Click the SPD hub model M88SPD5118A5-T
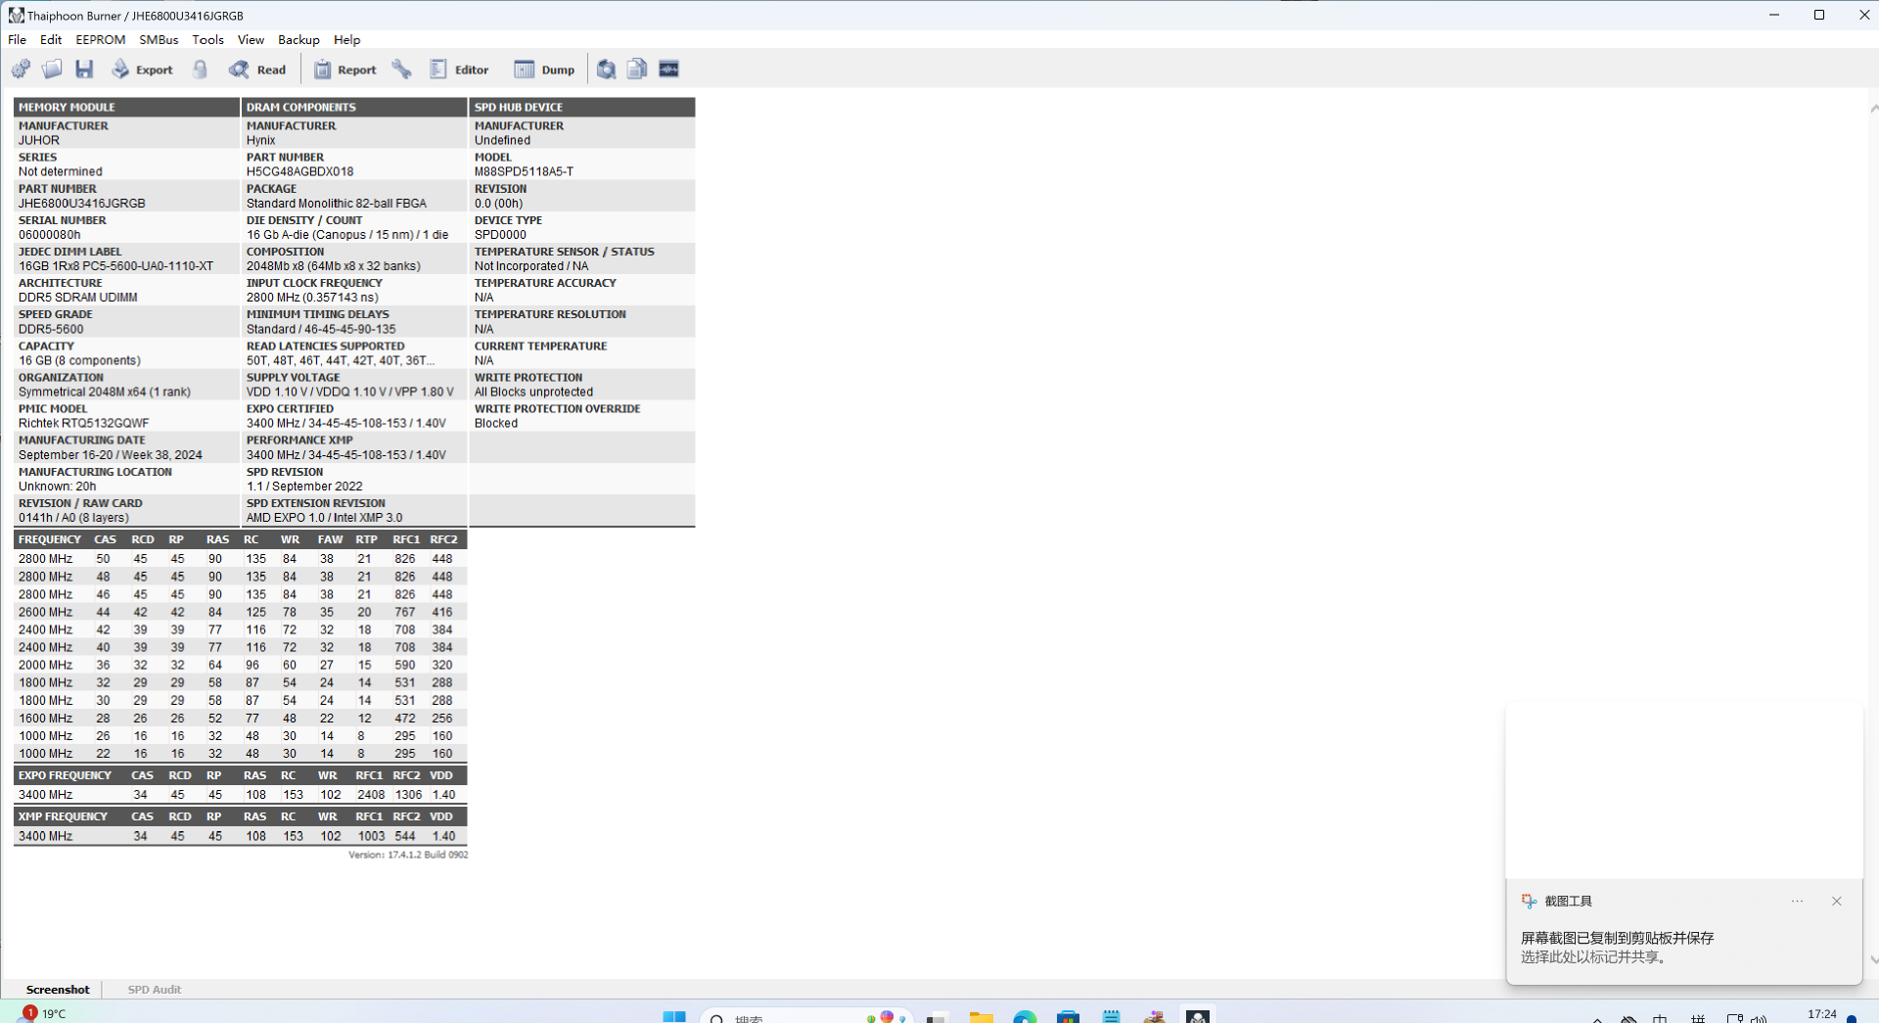The width and height of the screenshot is (1879, 1023). click(x=524, y=172)
